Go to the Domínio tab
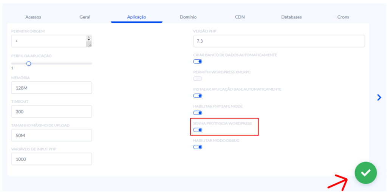 tap(188, 17)
